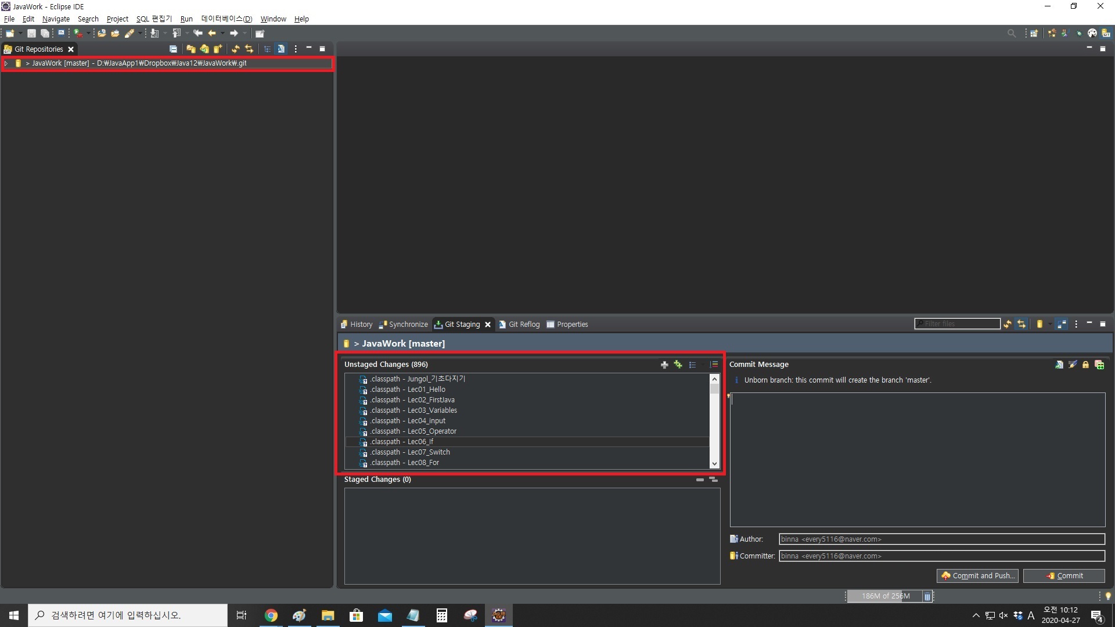Click Clone a Git repository icon
Image resolution: width=1115 pixels, height=627 pixels.
pos(204,49)
